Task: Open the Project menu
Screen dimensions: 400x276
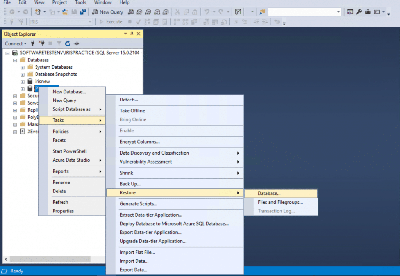Action: click(x=59, y=3)
